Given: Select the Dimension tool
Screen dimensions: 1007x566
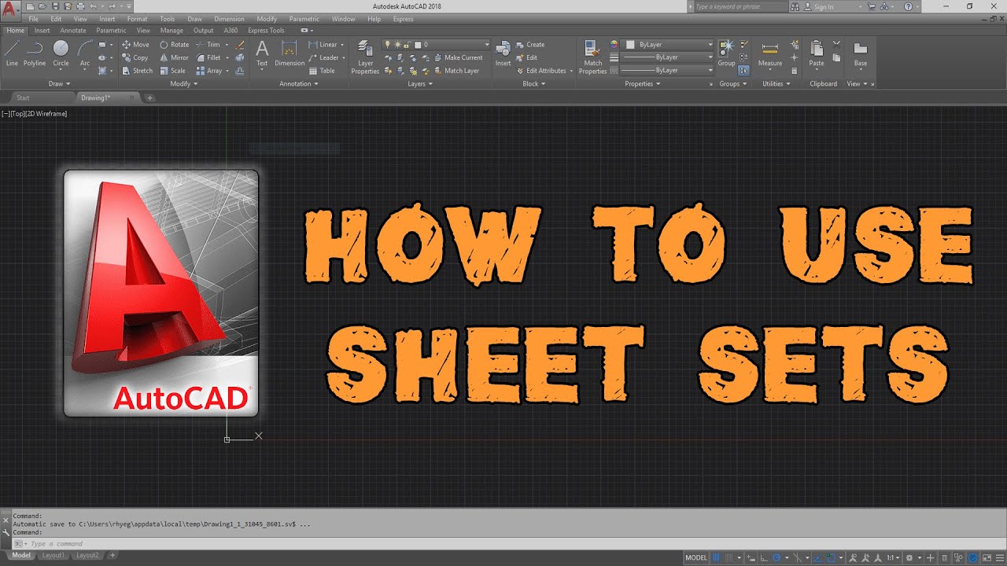Looking at the screenshot, I should tap(290, 53).
